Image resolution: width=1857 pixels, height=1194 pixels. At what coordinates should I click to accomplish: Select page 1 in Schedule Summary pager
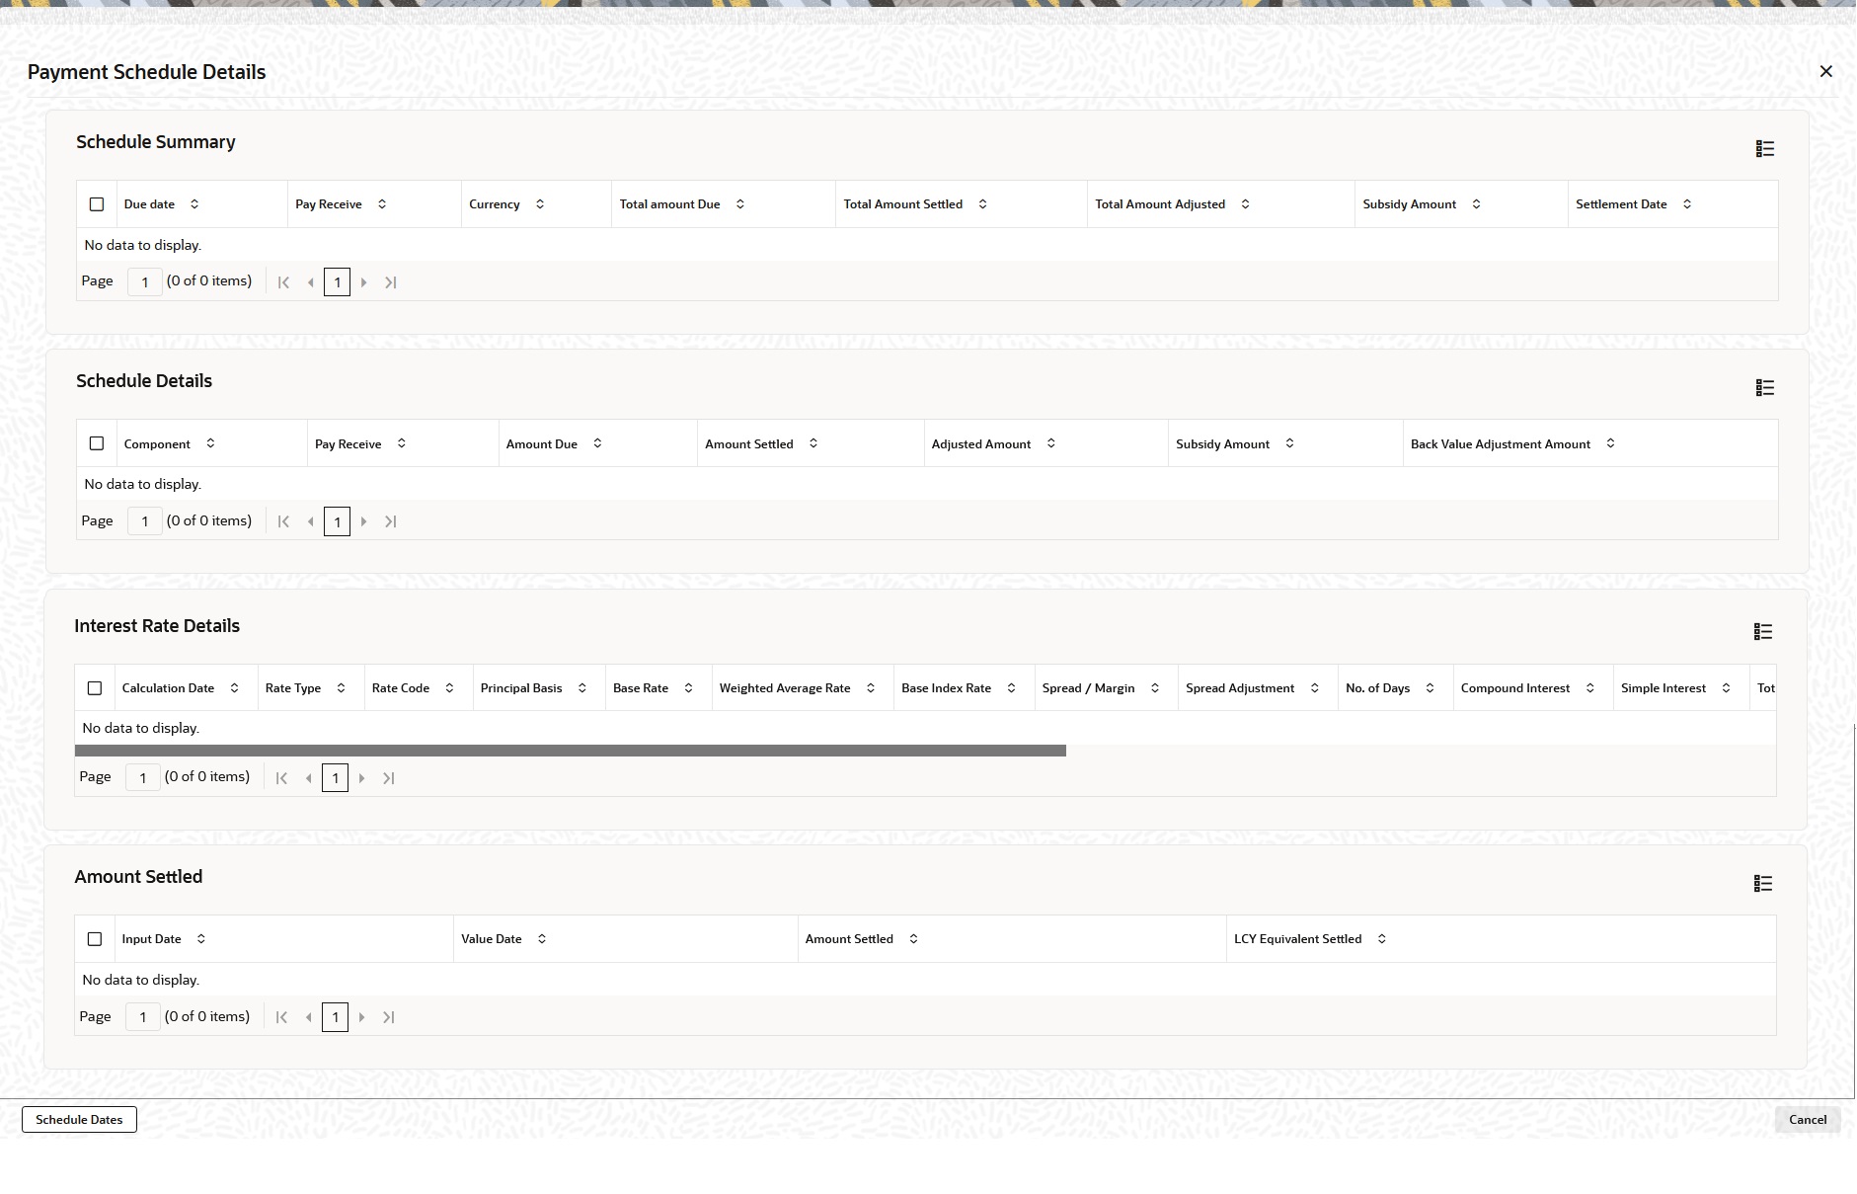point(338,282)
